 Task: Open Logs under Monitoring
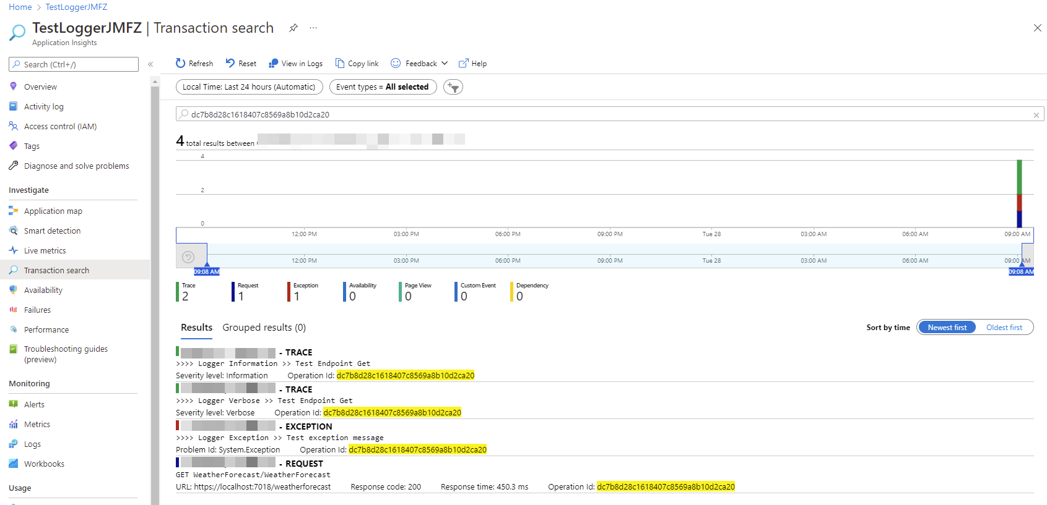pos(32,444)
